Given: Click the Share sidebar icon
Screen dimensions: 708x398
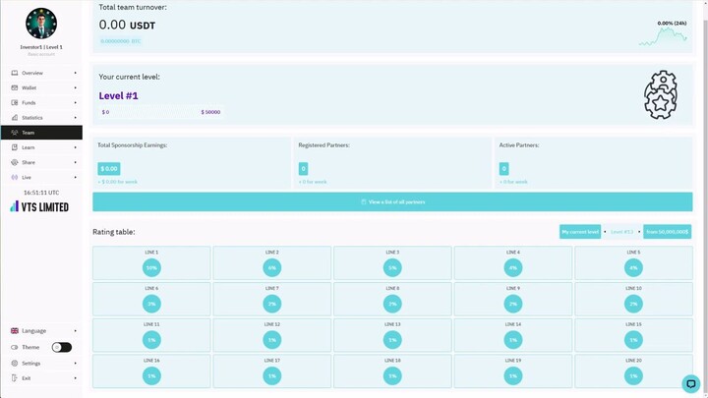Looking at the screenshot, I should coord(15,162).
